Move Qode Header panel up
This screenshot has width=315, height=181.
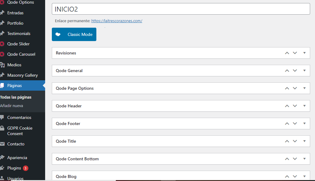(x=287, y=106)
